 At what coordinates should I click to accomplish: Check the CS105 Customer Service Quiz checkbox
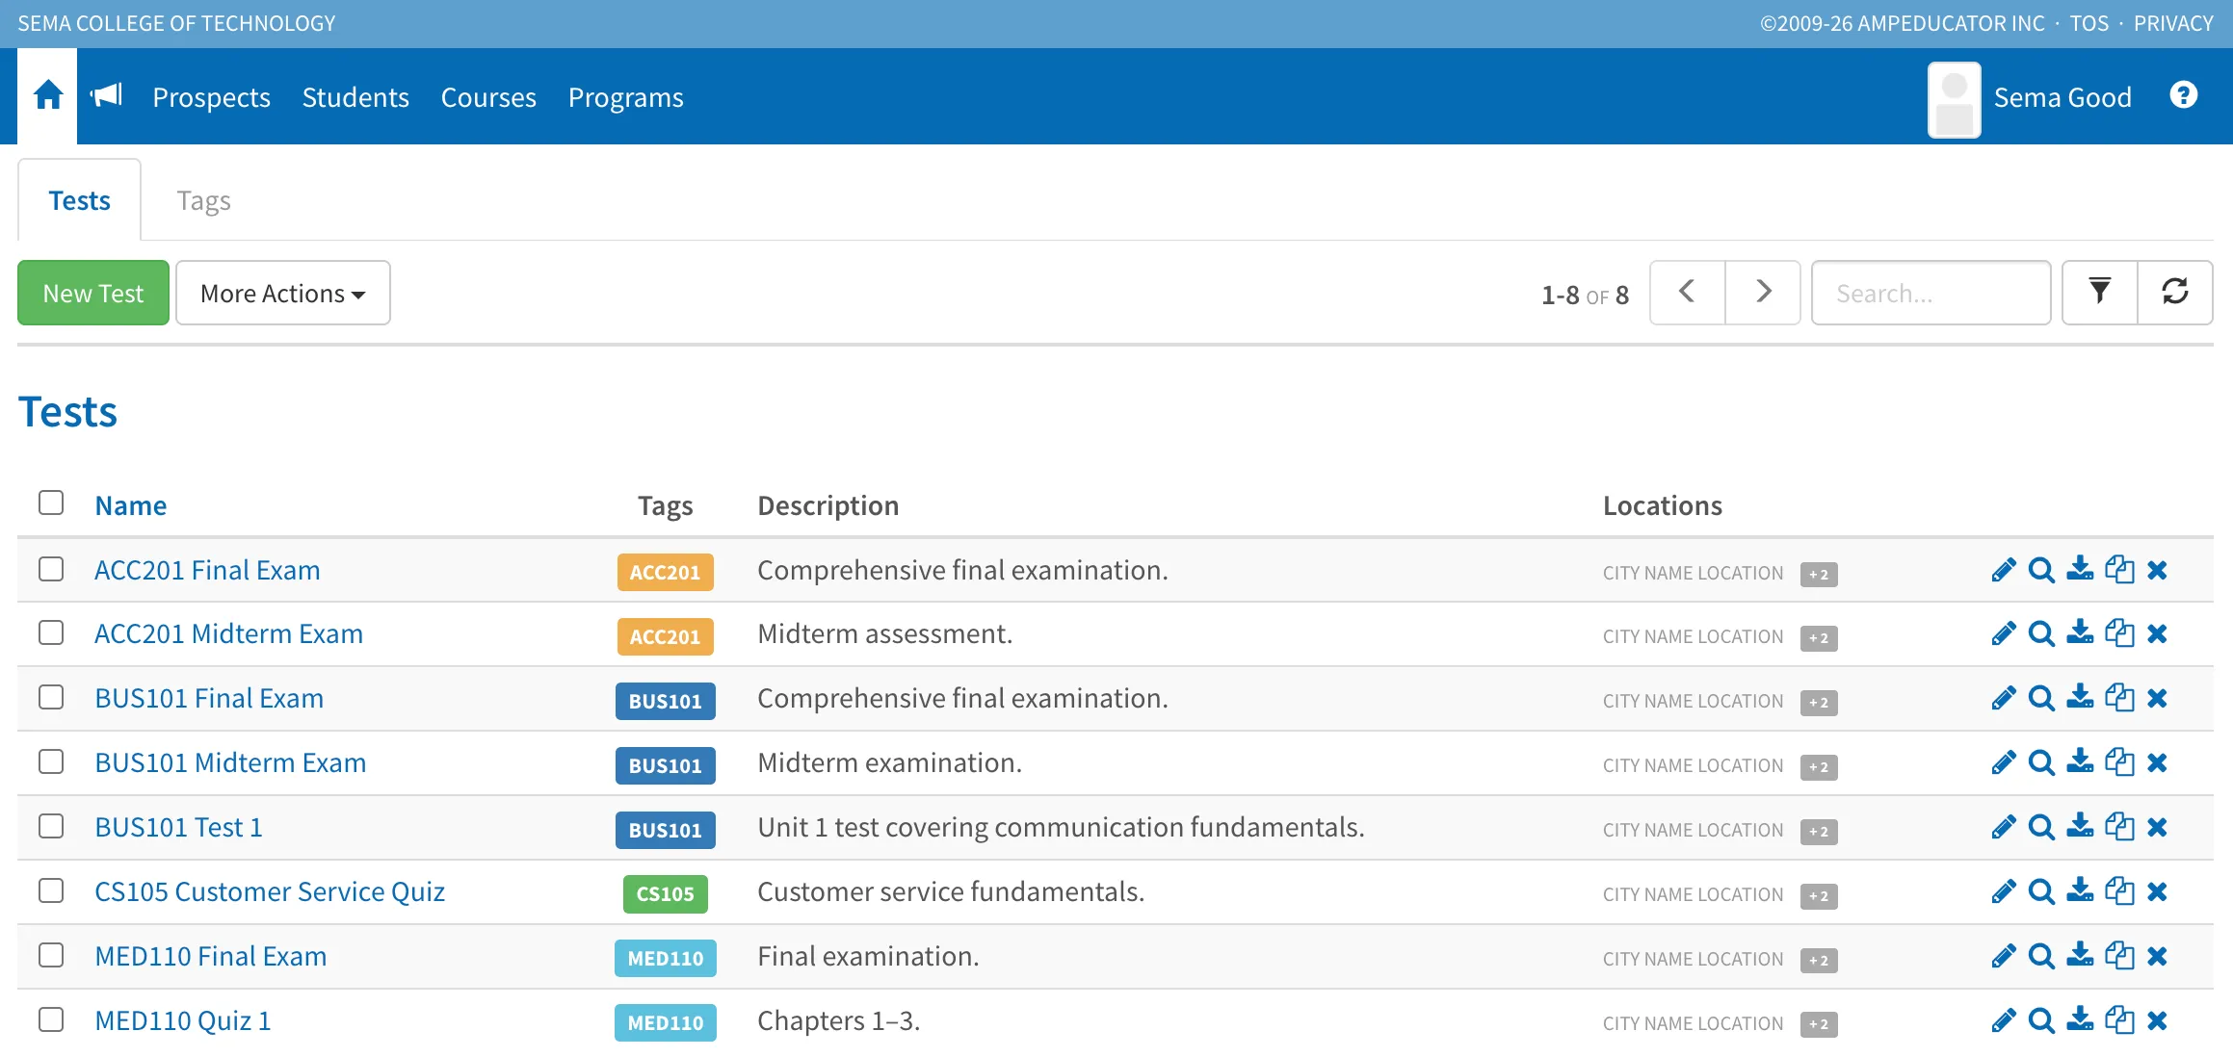click(x=51, y=890)
